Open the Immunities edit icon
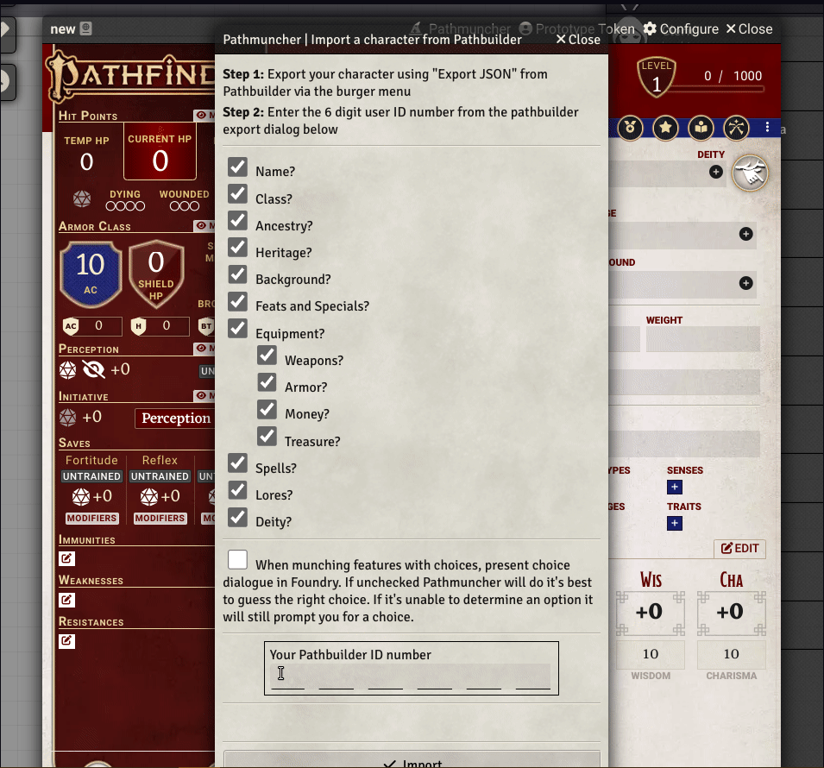The image size is (824, 768). [x=66, y=559]
